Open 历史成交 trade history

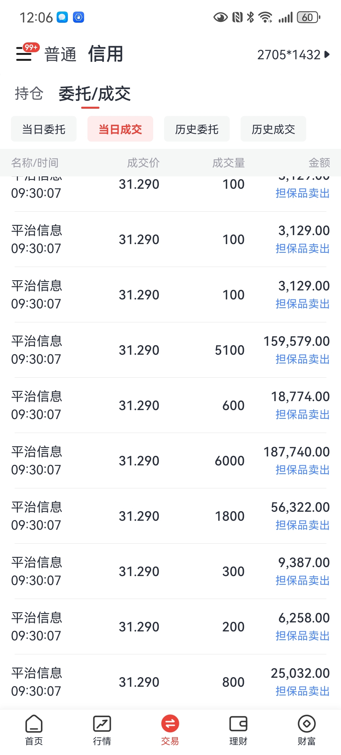[273, 129]
